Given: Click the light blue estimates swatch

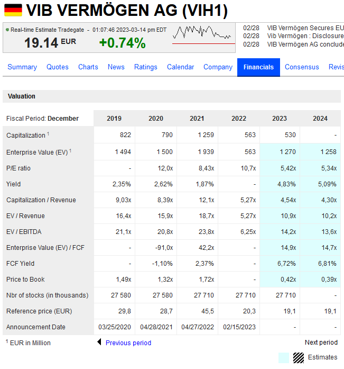Looking at the screenshot, I should coord(284,357).
